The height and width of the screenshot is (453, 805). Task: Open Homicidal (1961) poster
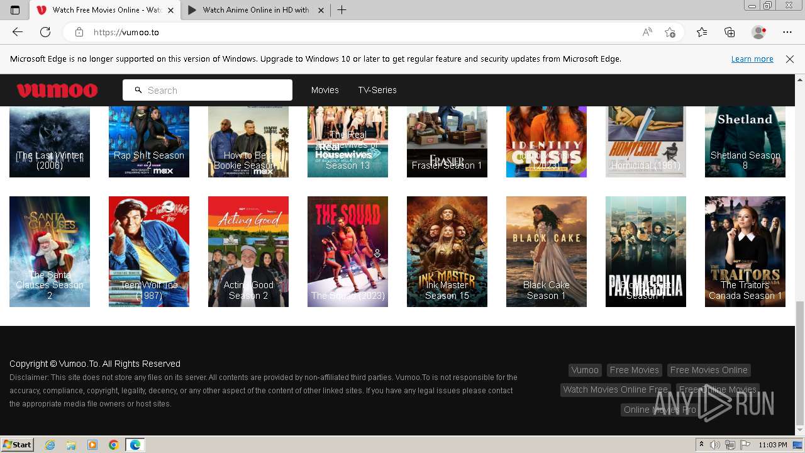[646, 142]
